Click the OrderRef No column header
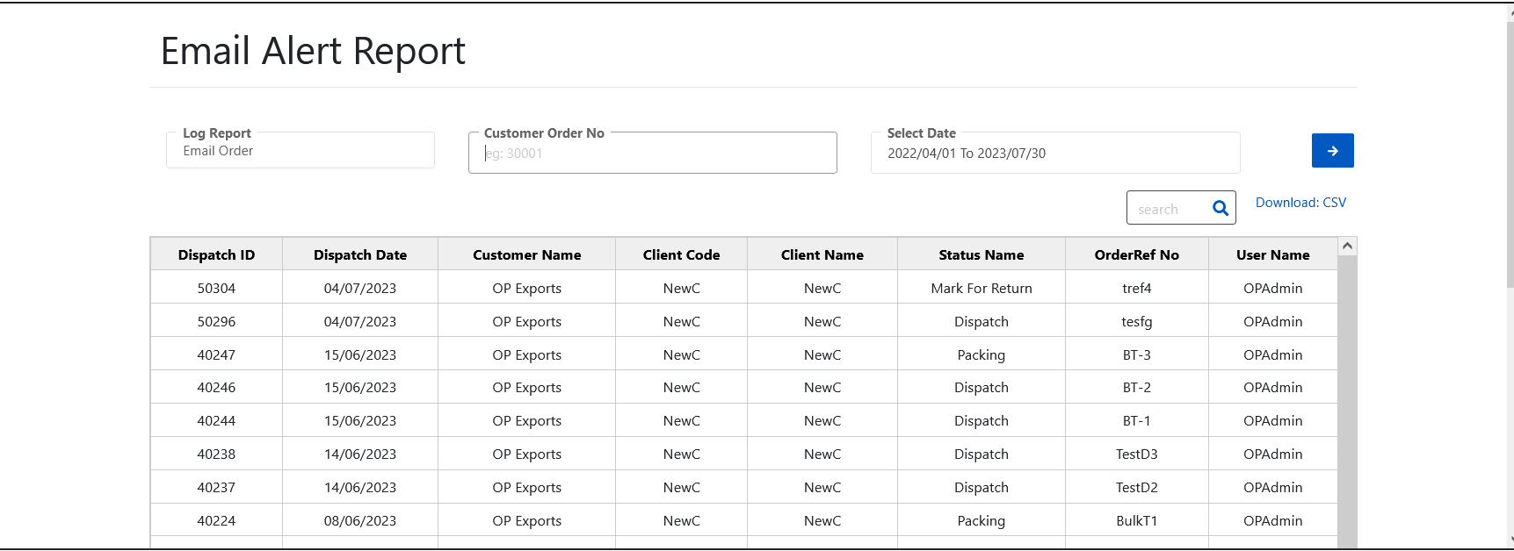The image size is (1514, 551). click(x=1137, y=254)
